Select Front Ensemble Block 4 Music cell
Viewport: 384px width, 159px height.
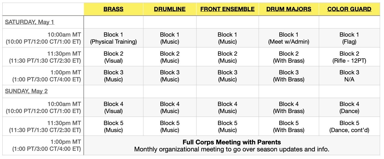click(227, 107)
